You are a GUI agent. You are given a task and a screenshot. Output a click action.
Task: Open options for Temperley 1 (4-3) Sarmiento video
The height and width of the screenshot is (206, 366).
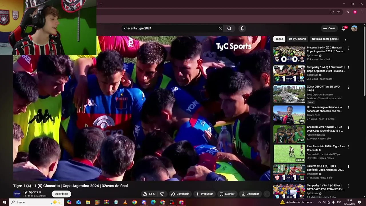point(348,68)
